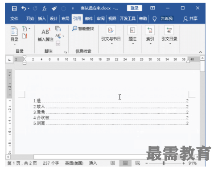Open the 目录 table of contents button
Screen dimensions: 214x171
pyautogui.click(x=14, y=36)
